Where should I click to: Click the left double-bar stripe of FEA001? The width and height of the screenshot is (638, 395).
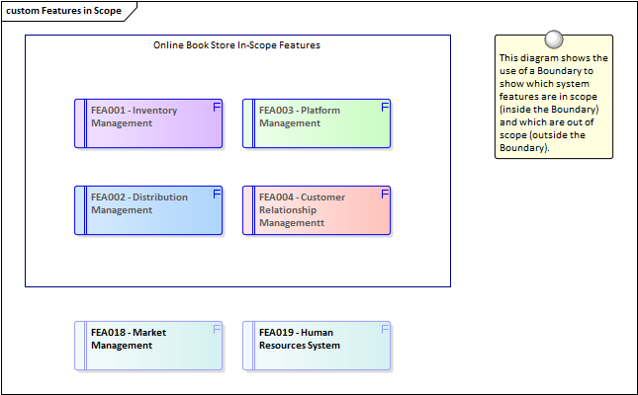click(81, 123)
